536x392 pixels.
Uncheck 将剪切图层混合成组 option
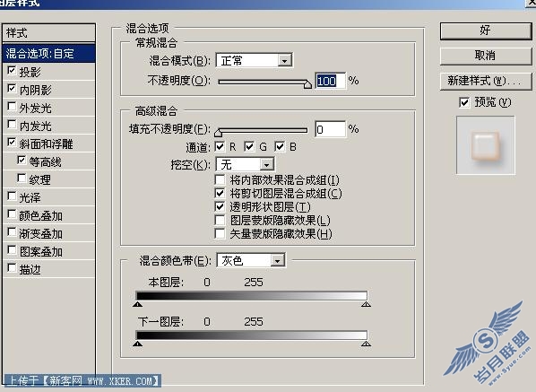tap(220, 193)
